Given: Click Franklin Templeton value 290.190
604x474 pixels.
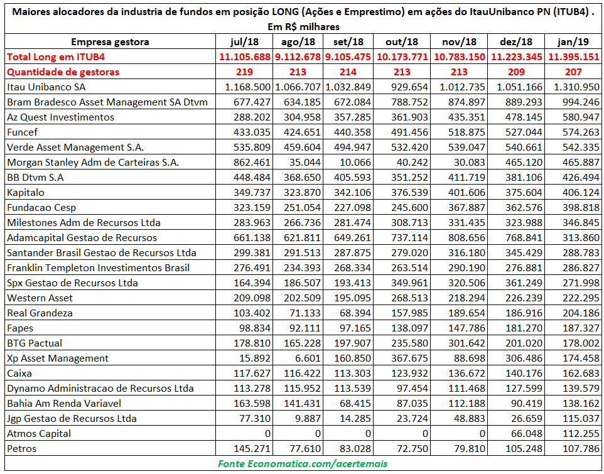Looking at the screenshot, I should pyautogui.click(x=467, y=267).
